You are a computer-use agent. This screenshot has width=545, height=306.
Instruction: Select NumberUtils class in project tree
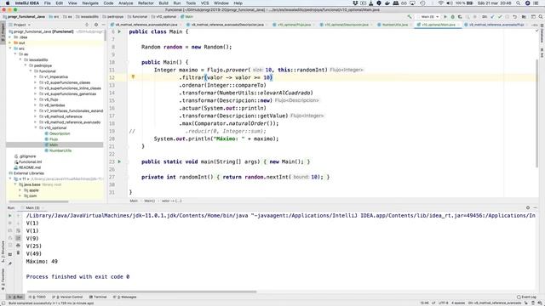tap(60, 150)
